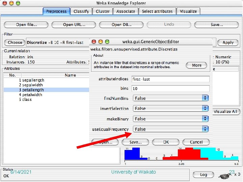Image resolution: width=243 pixels, height=182 pixels.
Task: Minimize the GenericObjectEditor dialog
Action: pos(101,41)
